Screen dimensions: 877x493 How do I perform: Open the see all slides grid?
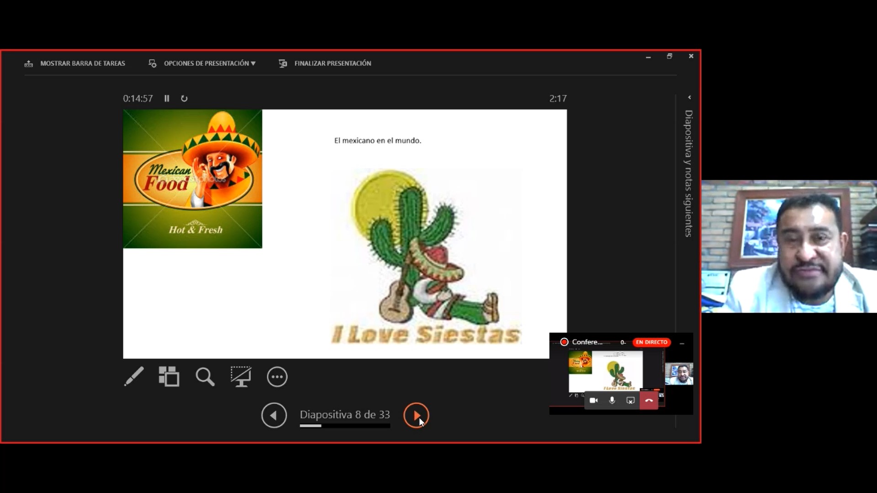pos(169,377)
